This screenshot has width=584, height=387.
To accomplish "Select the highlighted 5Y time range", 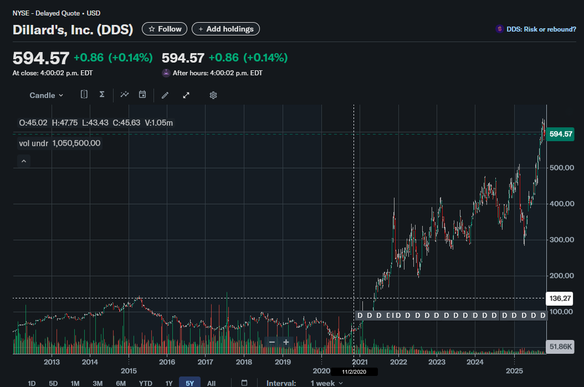I will pyautogui.click(x=189, y=382).
